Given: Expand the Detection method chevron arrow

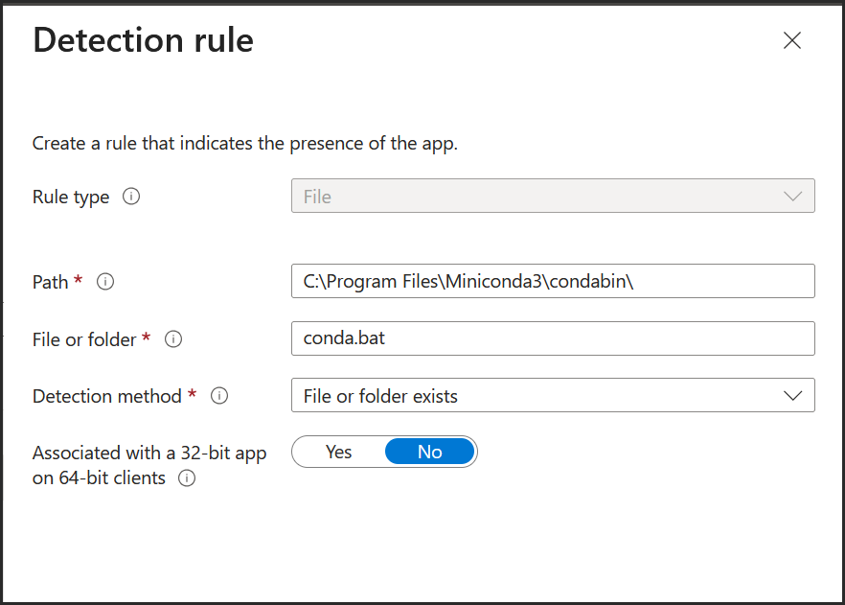Looking at the screenshot, I should pos(792,396).
